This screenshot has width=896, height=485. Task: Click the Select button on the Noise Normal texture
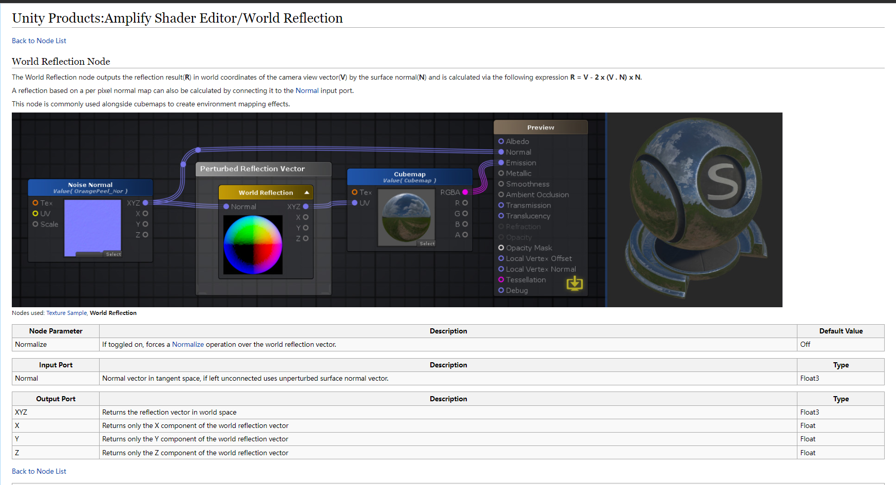113,254
